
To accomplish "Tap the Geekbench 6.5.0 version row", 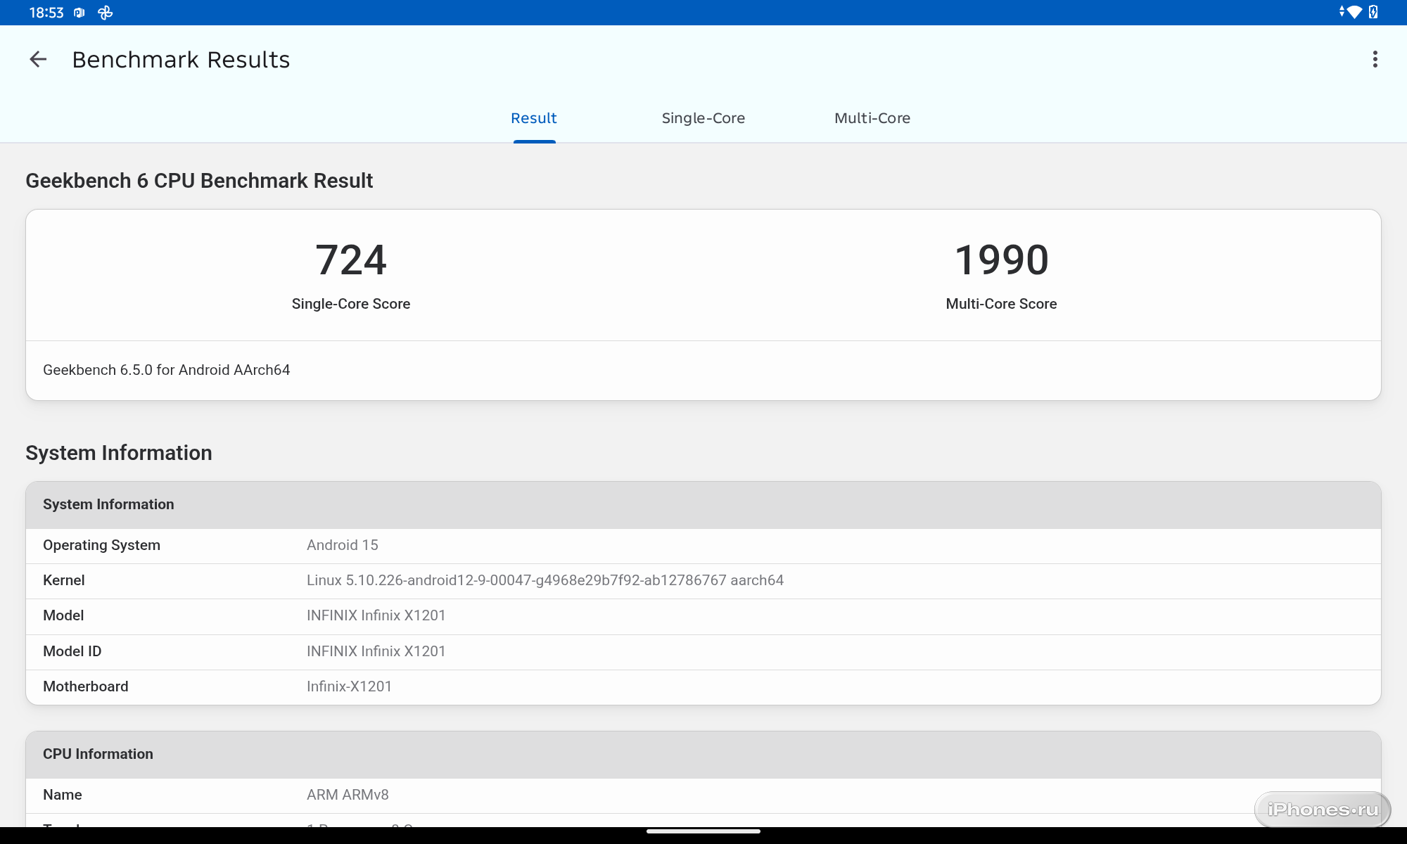I will (167, 370).
